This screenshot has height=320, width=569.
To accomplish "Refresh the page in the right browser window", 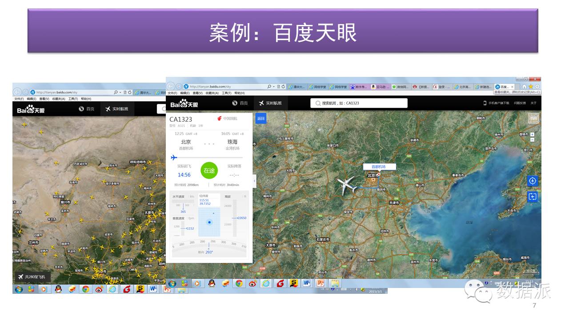I will coord(283,86).
